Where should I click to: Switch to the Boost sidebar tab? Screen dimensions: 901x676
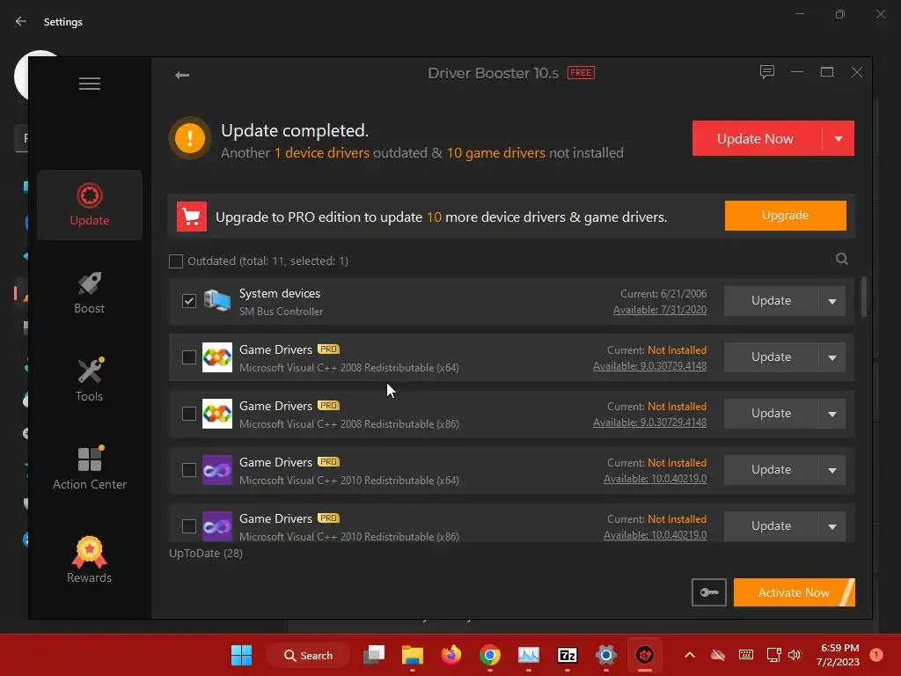coord(90,292)
